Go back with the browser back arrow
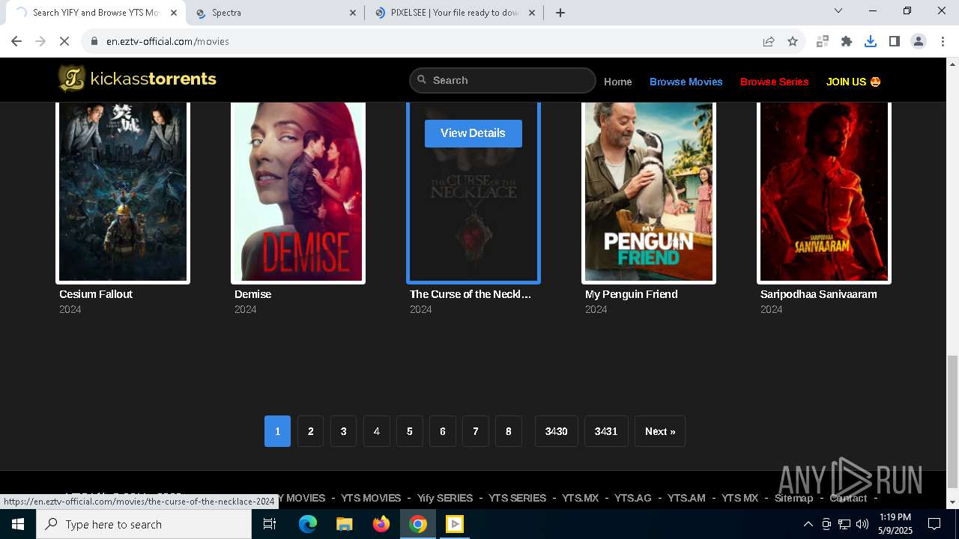This screenshot has height=539, width=959. pos(16,41)
